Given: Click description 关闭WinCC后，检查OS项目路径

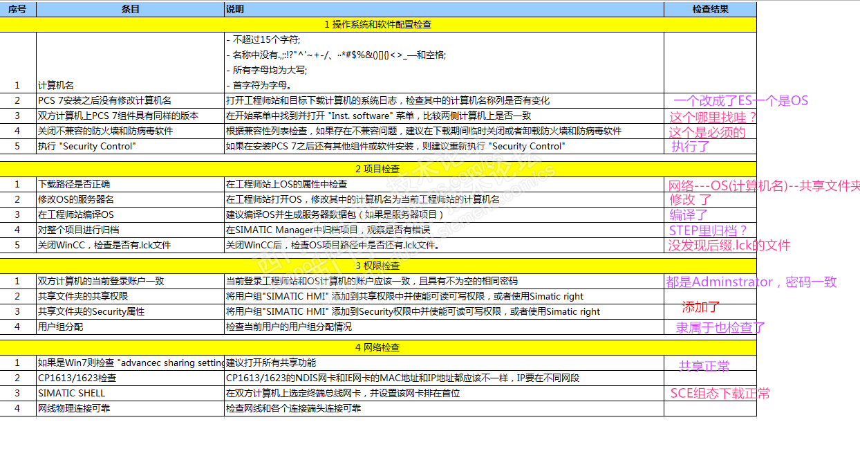Looking at the screenshot, I should [333, 245].
